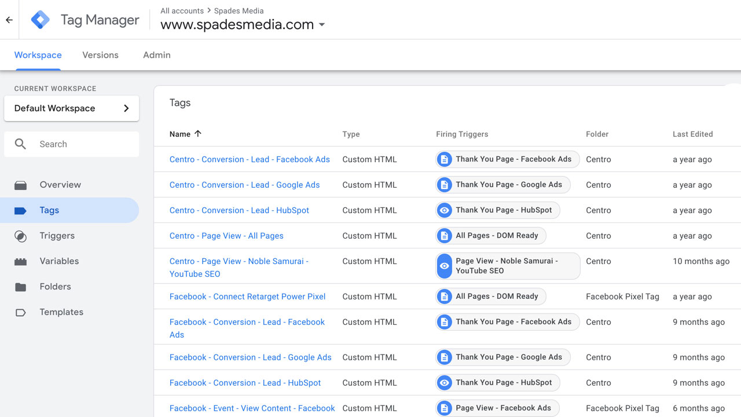Click the Last Edited column header
The height and width of the screenshot is (417, 741).
[x=692, y=134]
